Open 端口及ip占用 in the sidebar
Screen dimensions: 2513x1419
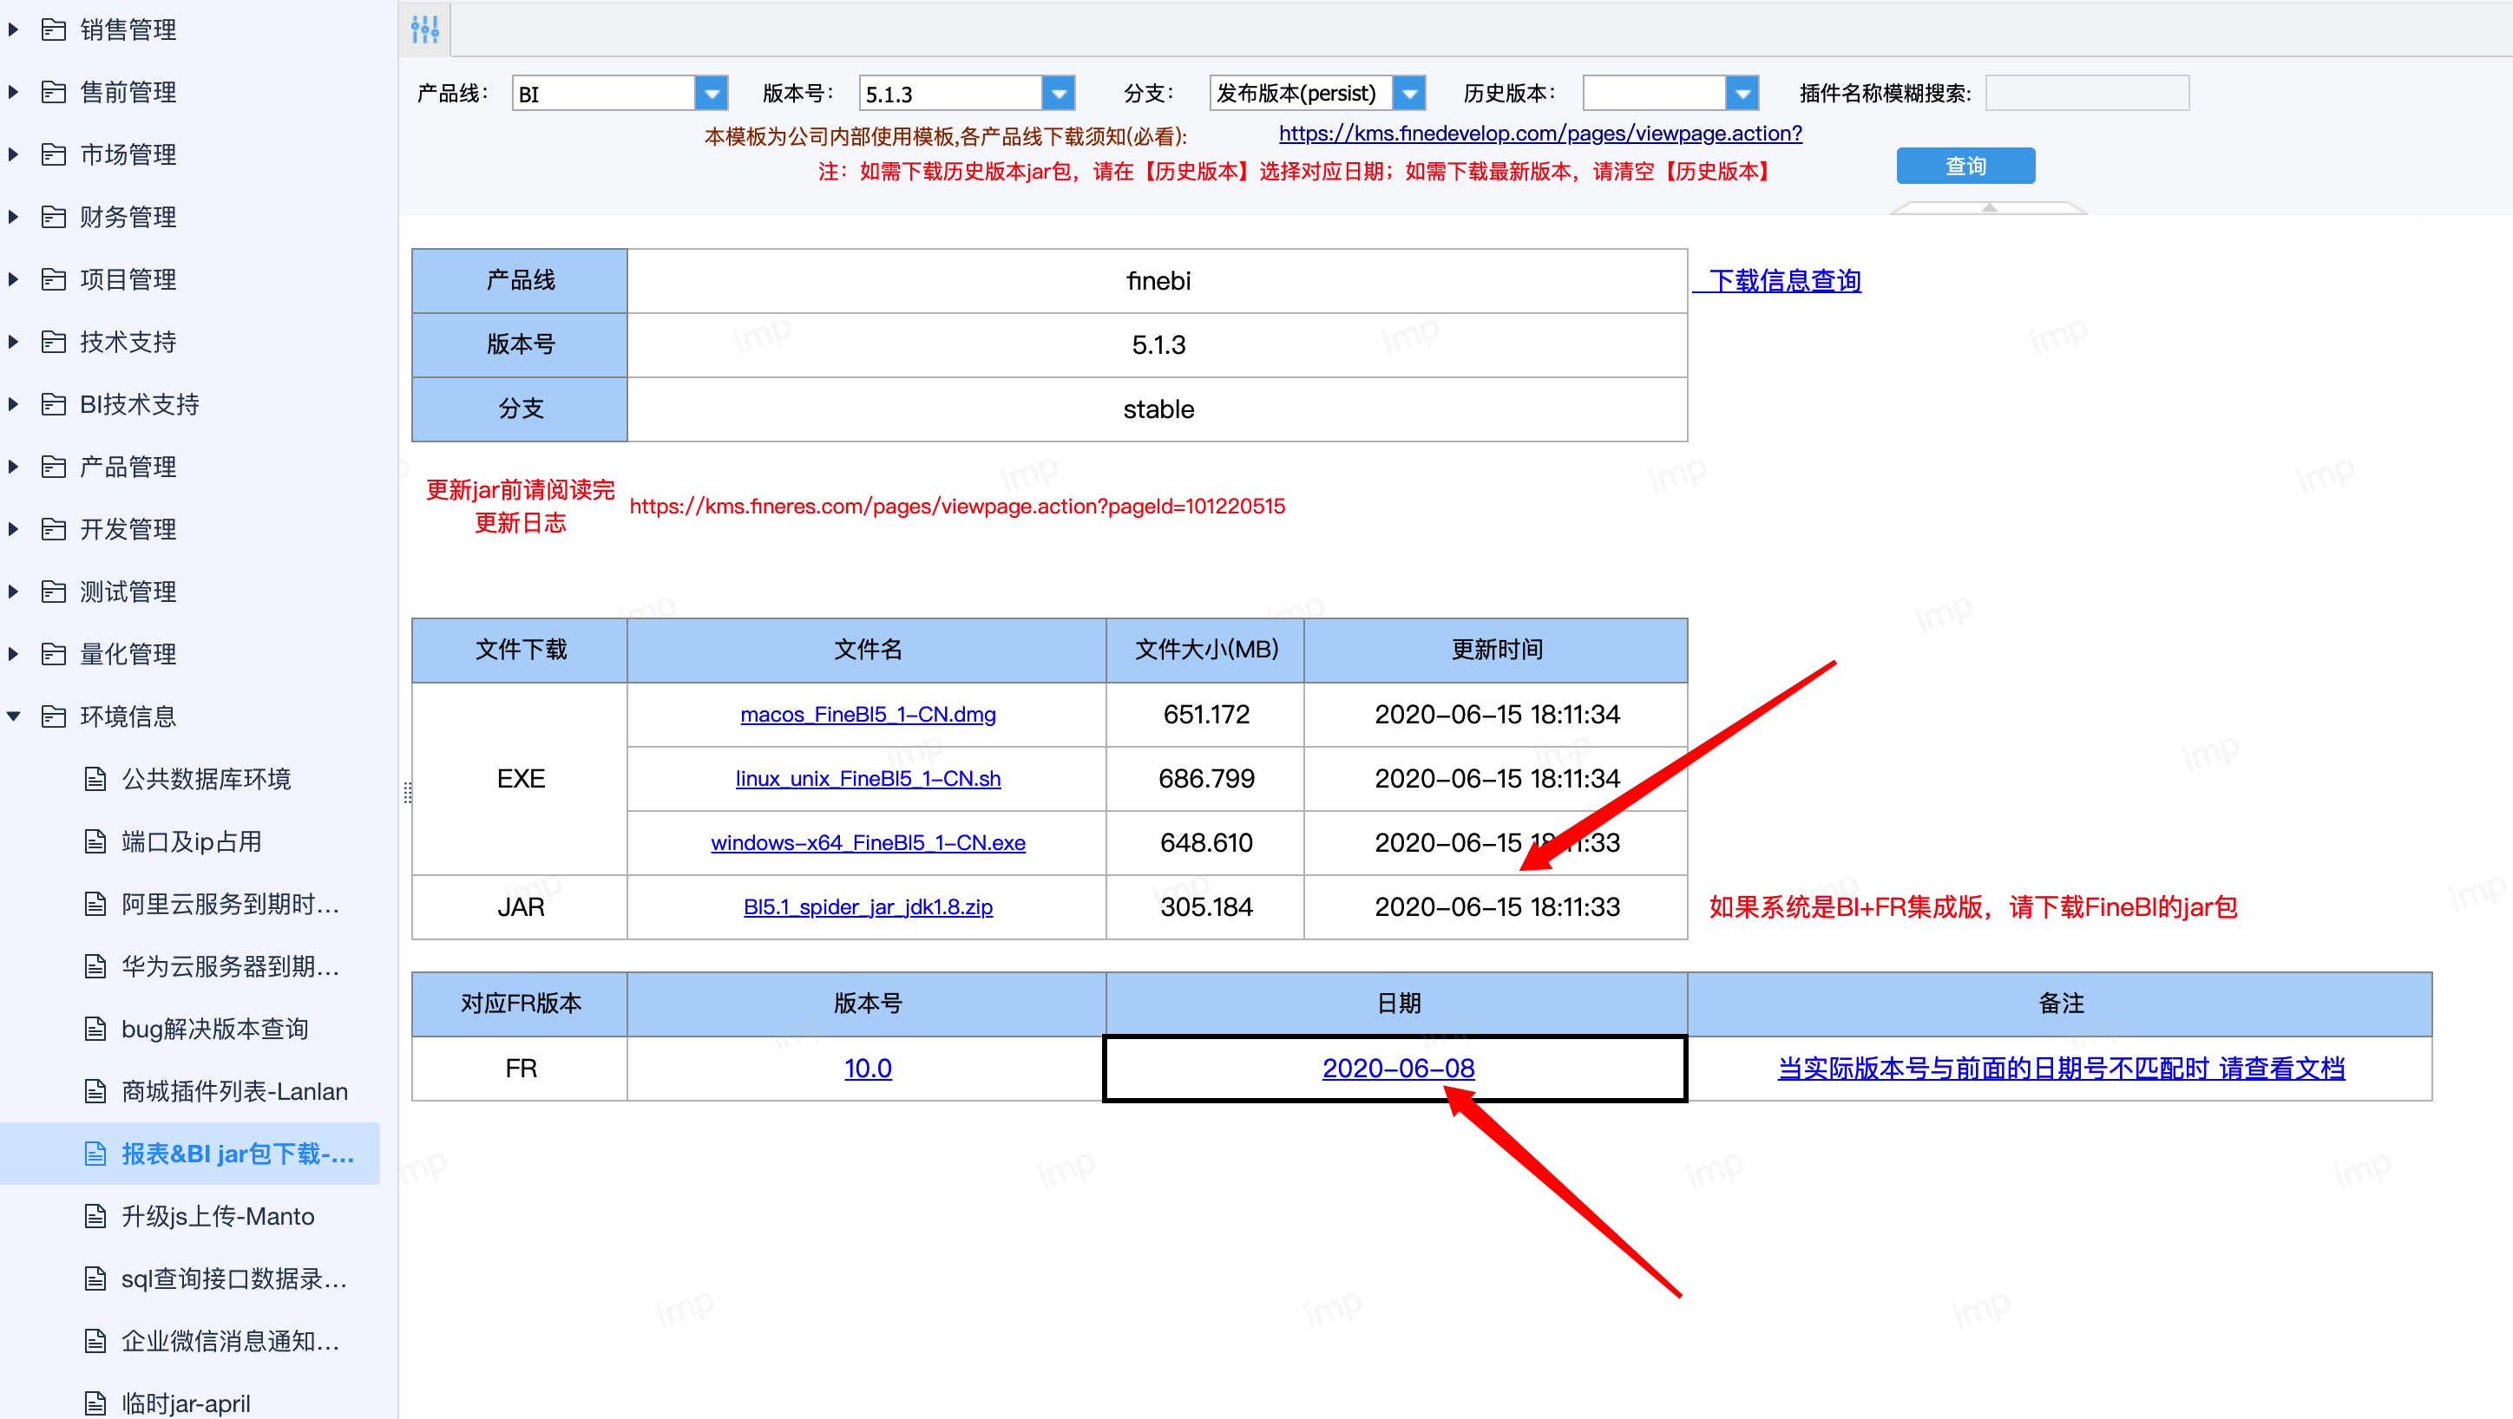click(191, 840)
